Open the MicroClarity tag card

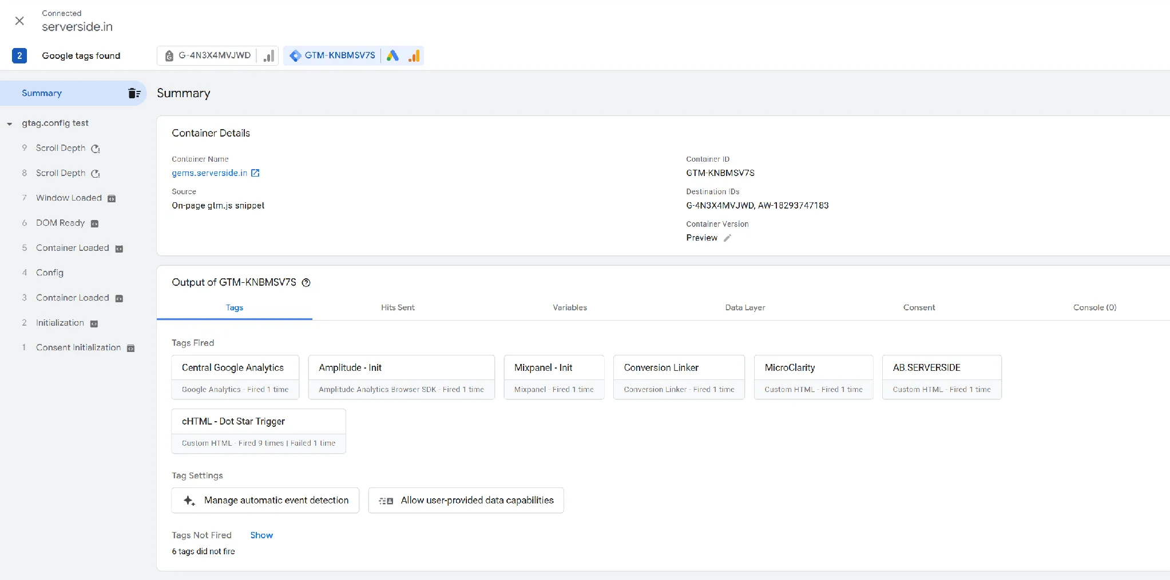point(814,377)
